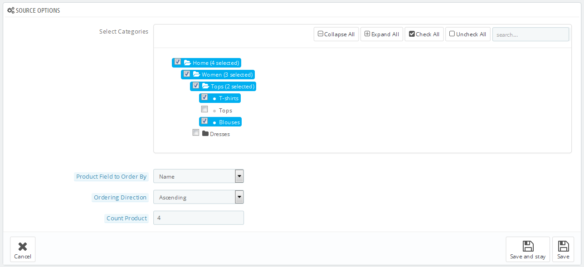Open the Product Field to Order By dropdown
Image resolution: width=584 pixels, height=267 pixels.
click(199, 176)
